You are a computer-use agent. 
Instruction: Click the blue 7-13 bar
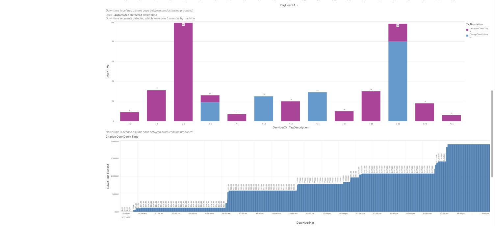click(317, 107)
